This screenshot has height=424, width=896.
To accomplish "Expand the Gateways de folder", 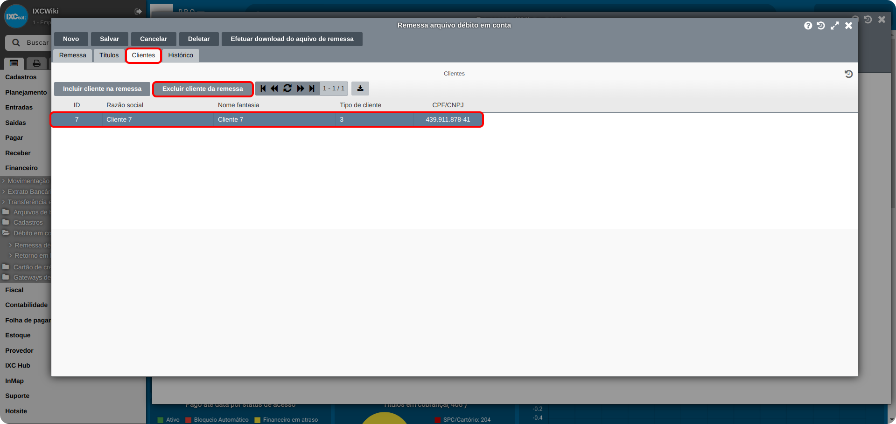I will (26, 278).
